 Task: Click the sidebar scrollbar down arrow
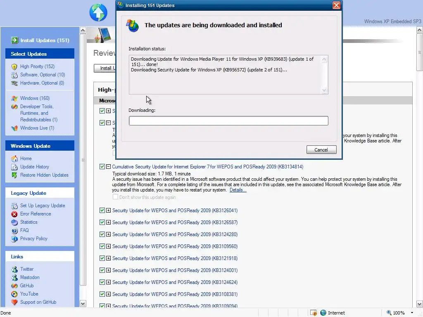click(x=83, y=303)
